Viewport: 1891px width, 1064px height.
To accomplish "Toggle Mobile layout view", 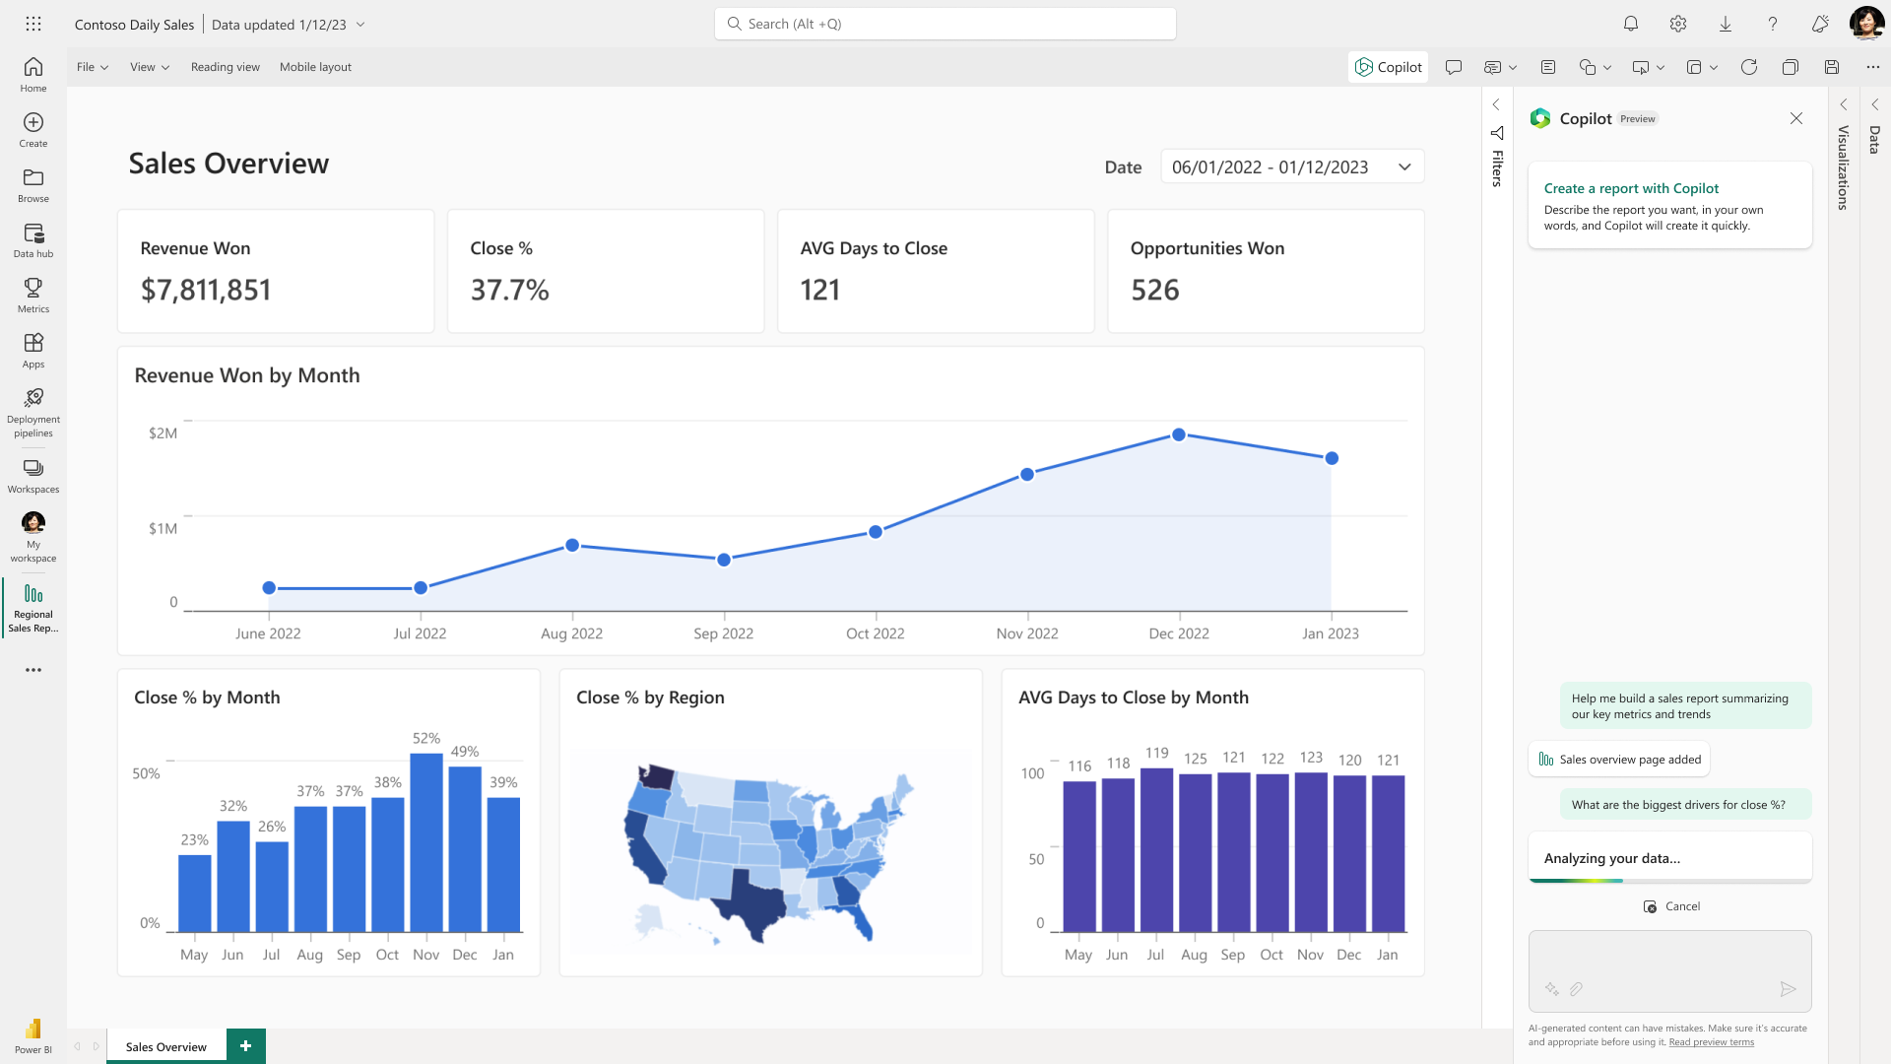I will pos(314,66).
